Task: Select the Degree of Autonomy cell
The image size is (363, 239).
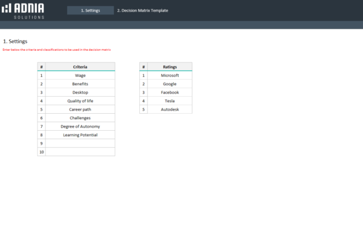Action: pos(80,126)
